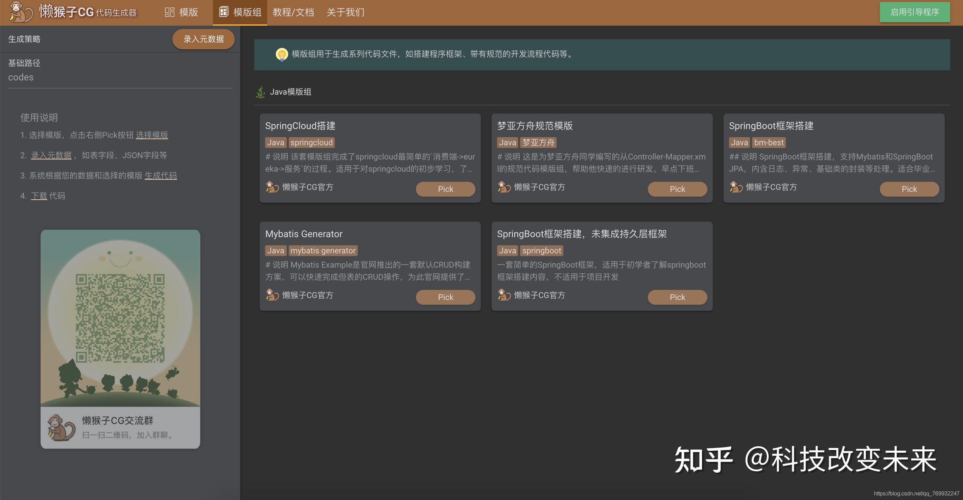This screenshot has height=500, width=963.
Task: Click monkey avatar on Mybatis Generator card
Action: 272,295
